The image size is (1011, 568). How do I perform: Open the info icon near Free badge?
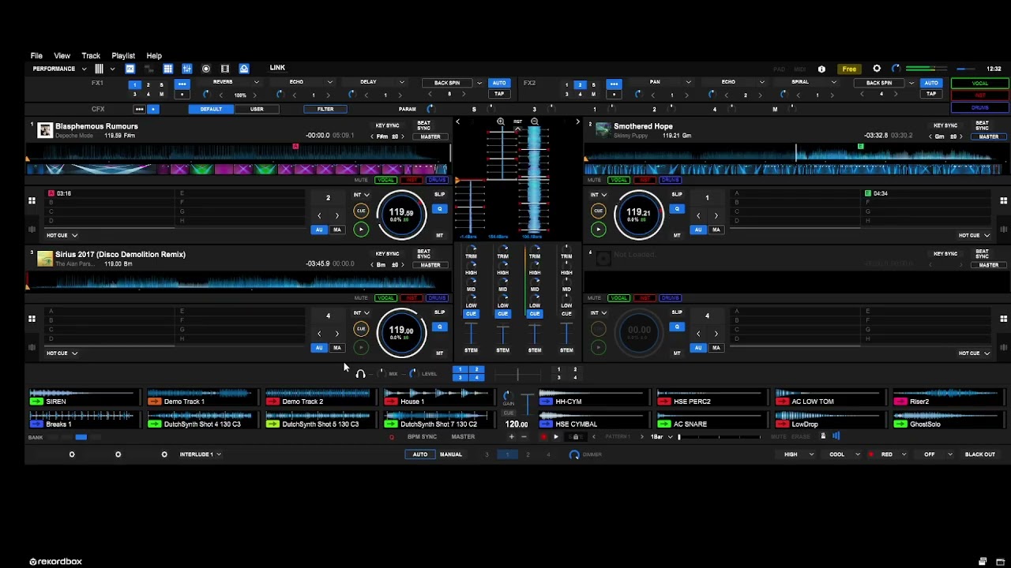(821, 69)
